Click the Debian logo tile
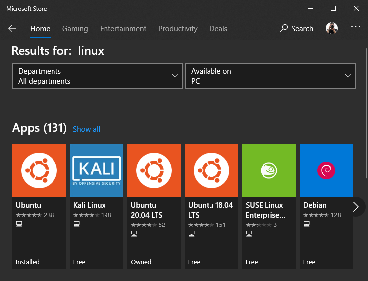Screen dimensions: 368x281 [326, 170]
